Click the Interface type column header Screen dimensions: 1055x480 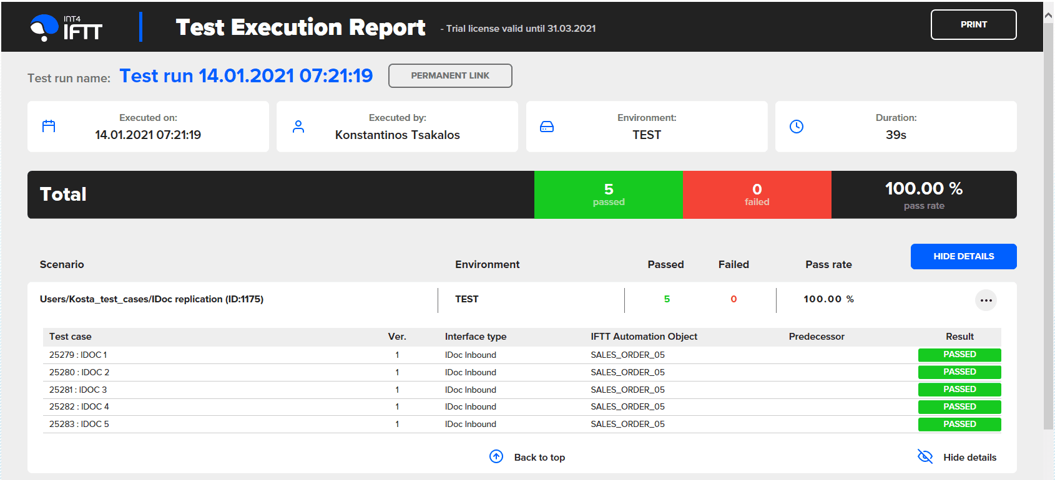476,337
